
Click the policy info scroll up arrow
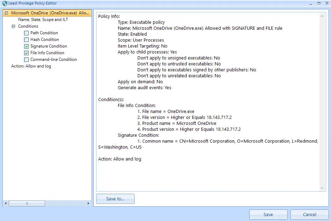pos(322,16)
